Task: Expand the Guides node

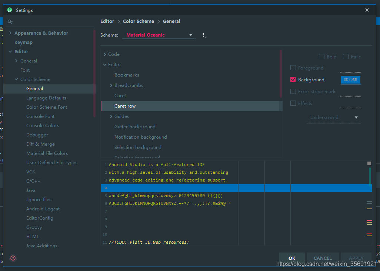Action: pos(111,116)
